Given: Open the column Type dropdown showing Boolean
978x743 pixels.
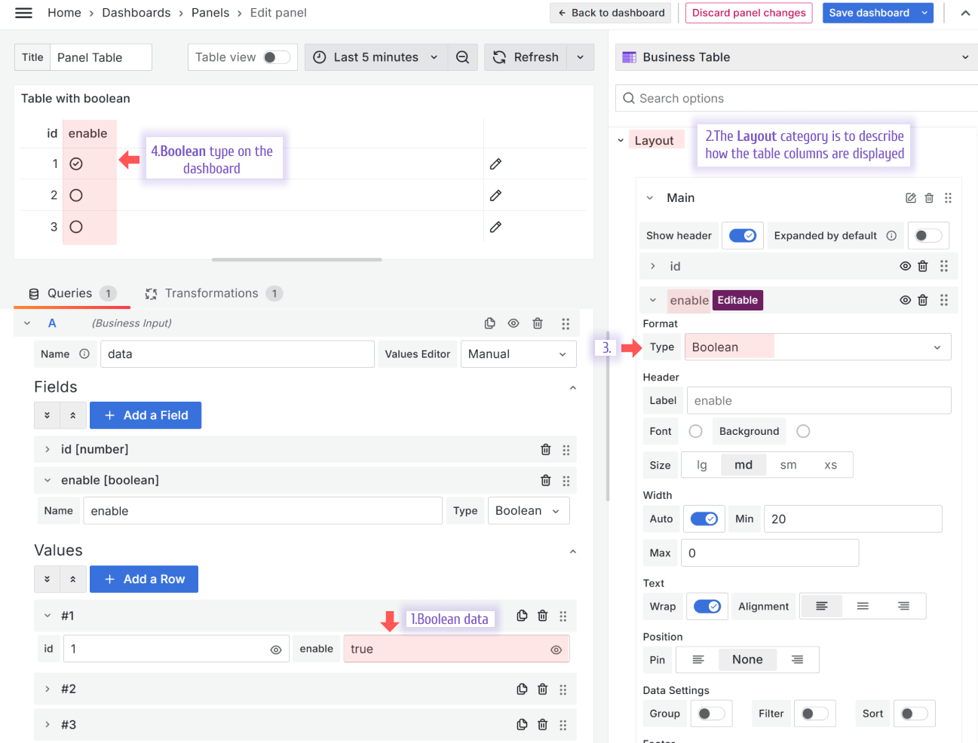Looking at the screenshot, I should [x=817, y=347].
